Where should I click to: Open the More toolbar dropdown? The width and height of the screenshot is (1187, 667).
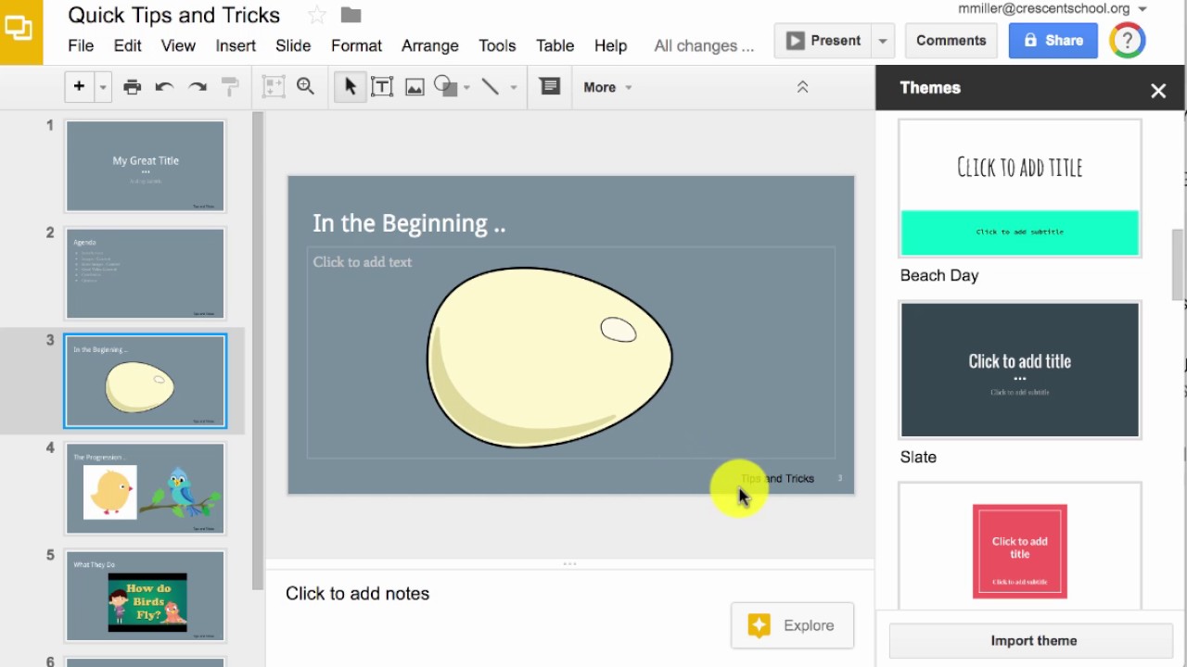click(607, 87)
